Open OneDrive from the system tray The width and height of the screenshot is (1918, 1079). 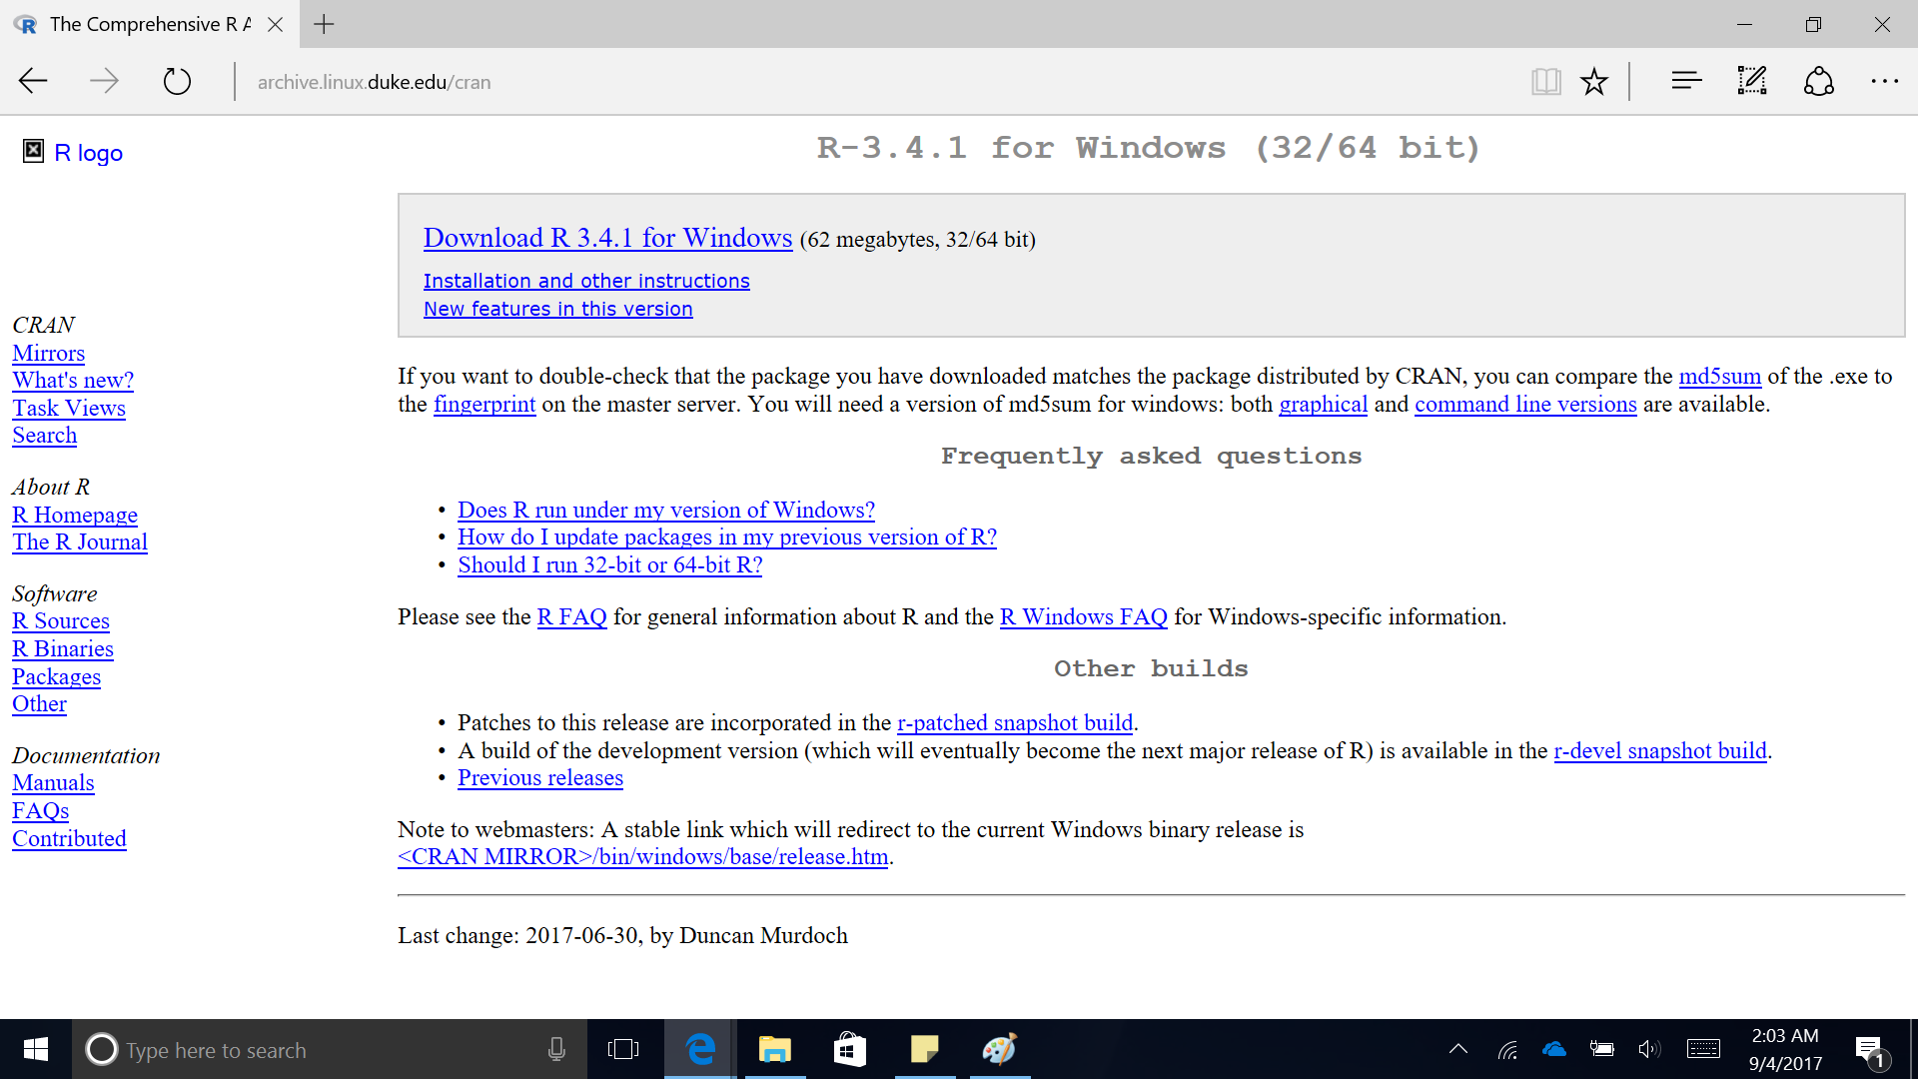[1554, 1049]
